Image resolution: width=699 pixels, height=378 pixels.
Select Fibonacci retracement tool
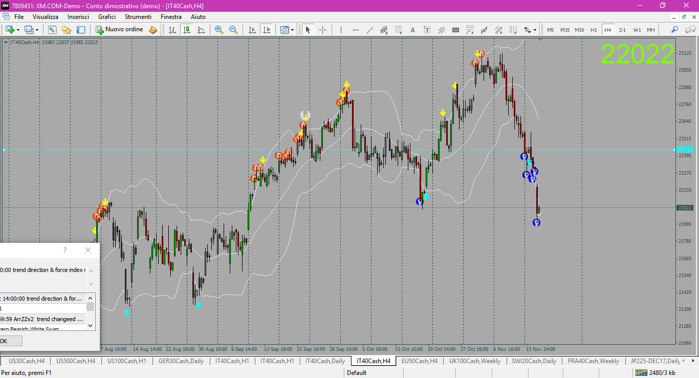click(x=398, y=30)
